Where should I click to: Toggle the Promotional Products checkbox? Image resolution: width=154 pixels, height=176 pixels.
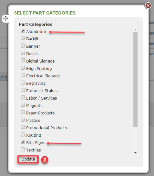(x=23, y=127)
